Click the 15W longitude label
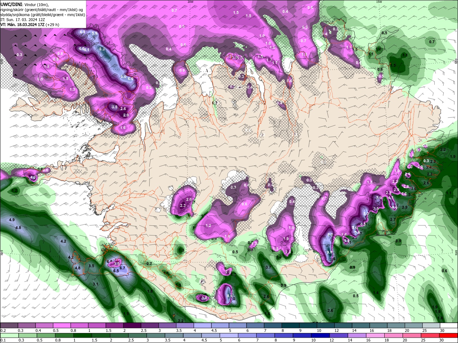 coord(379,2)
